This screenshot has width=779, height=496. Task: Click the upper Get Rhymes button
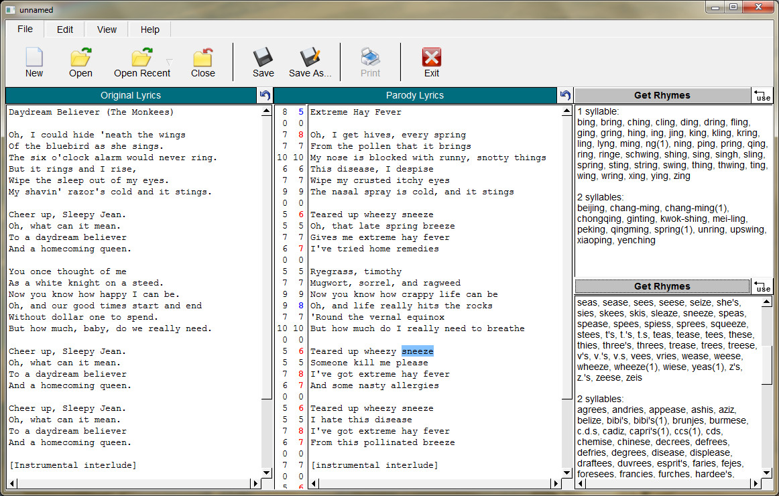662,95
